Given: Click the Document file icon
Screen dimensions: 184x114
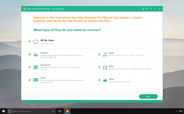Looking at the screenshot, I should click(x=36, y=67).
